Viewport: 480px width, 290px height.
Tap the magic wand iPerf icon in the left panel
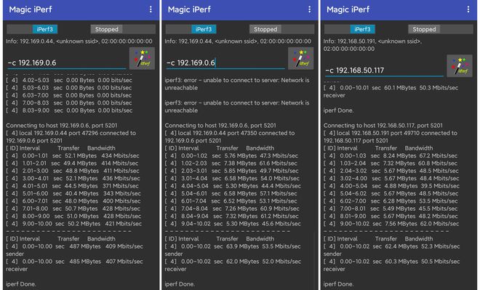[142, 58]
